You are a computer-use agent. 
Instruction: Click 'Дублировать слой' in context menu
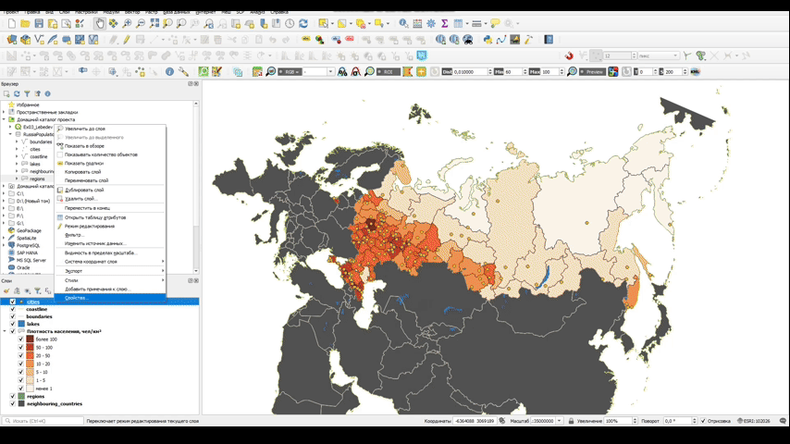click(84, 190)
